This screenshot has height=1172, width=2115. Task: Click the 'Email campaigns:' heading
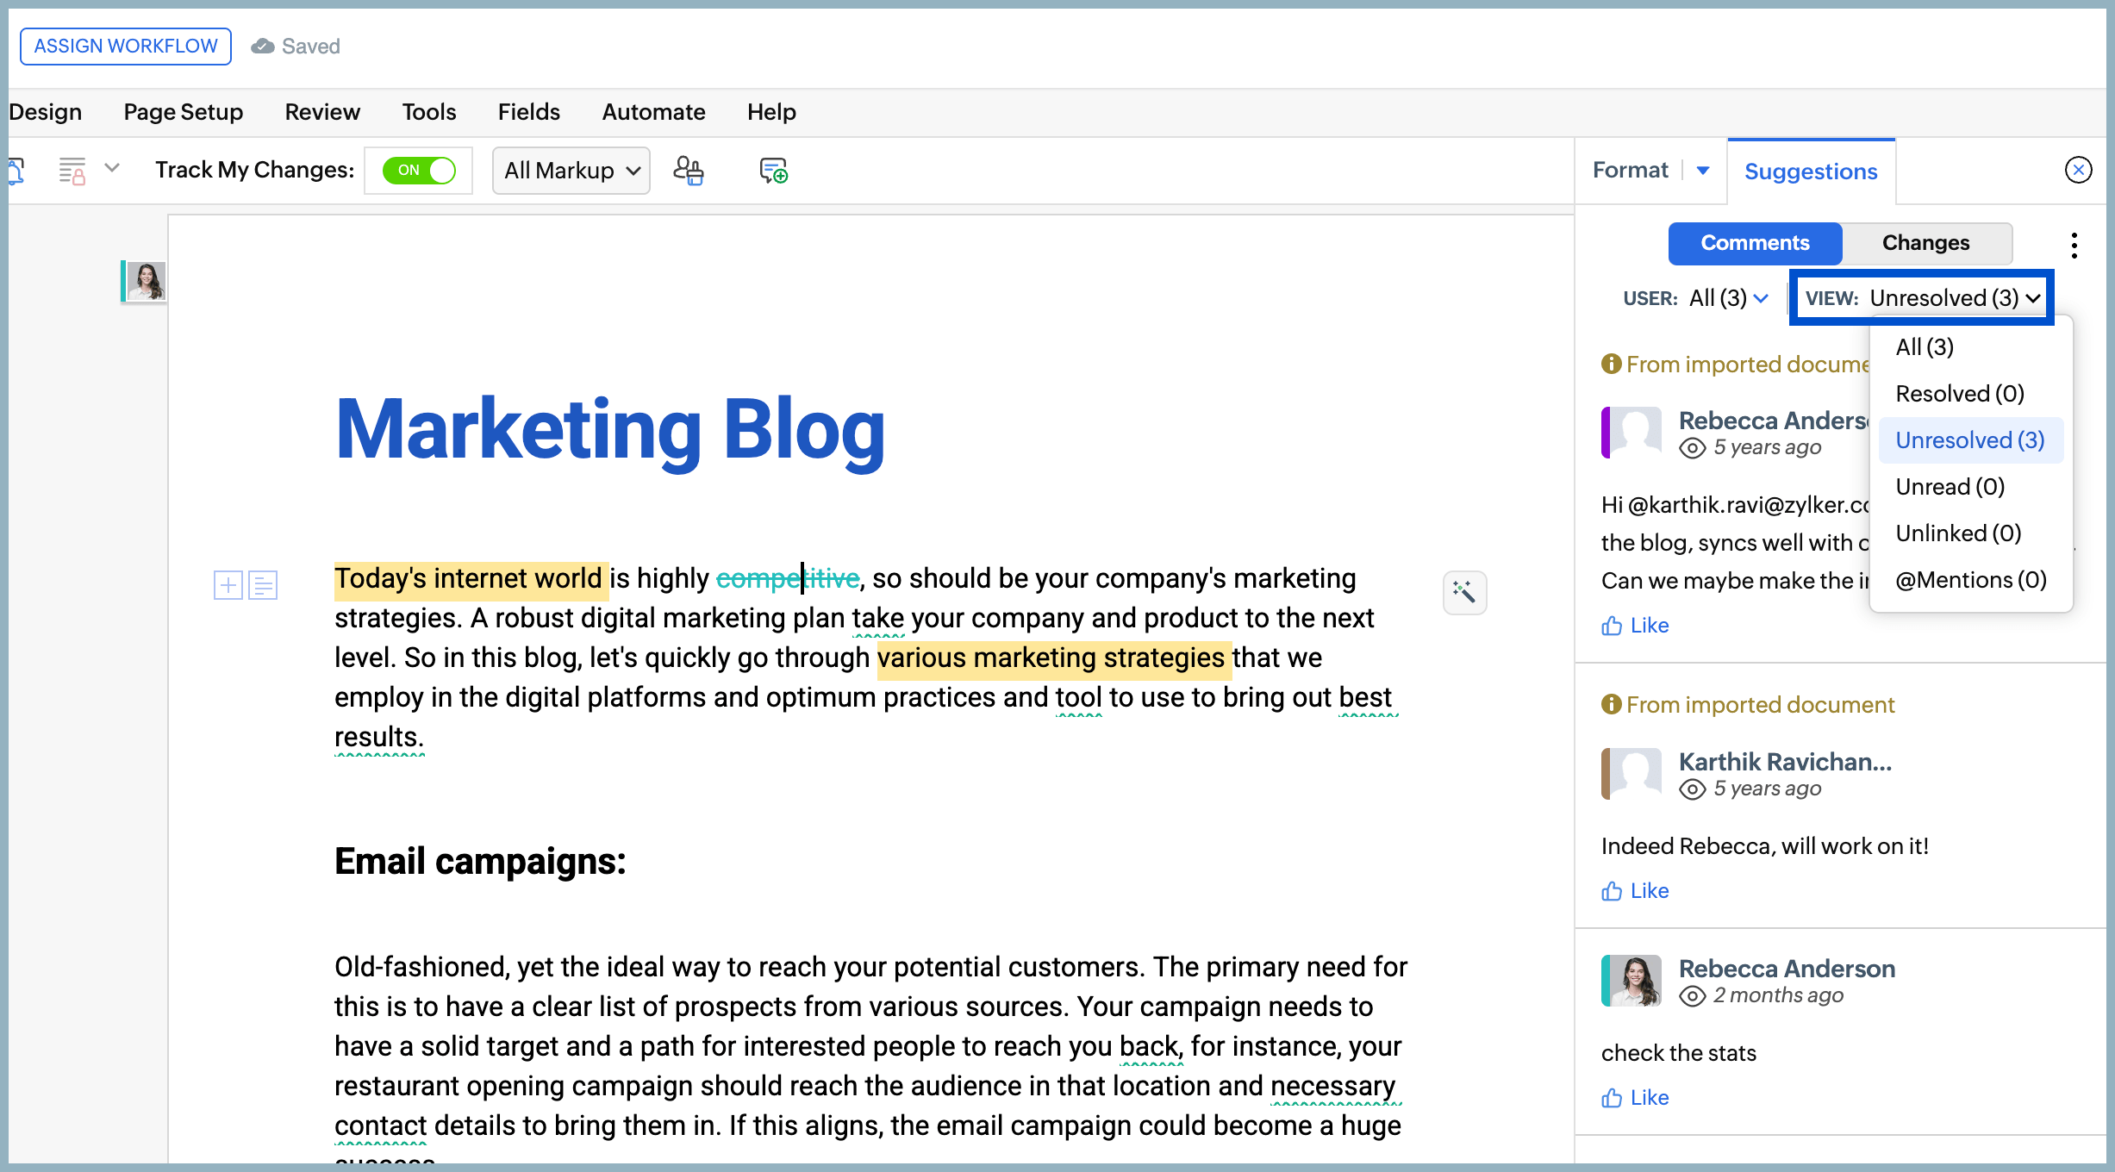tap(480, 861)
